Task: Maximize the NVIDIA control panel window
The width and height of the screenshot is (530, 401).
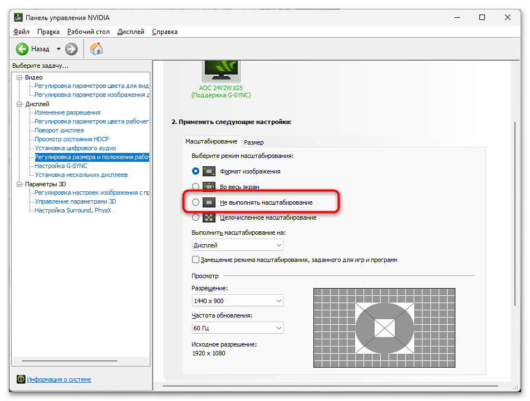Action: coord(482,17)
